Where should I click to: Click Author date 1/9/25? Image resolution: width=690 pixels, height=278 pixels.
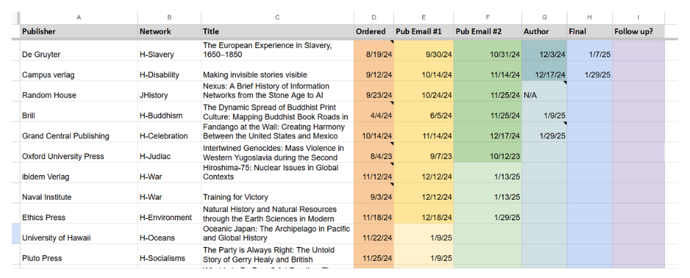[x=544, y=112]
